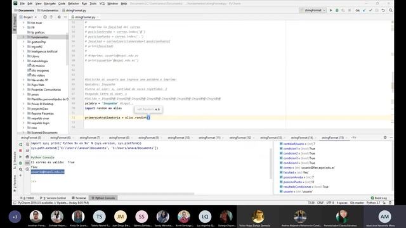The width and height of the screenshot is (406, 228).
Task: Update project via the Git update icon
Action: pyautogui.click(x=364, y=10)
